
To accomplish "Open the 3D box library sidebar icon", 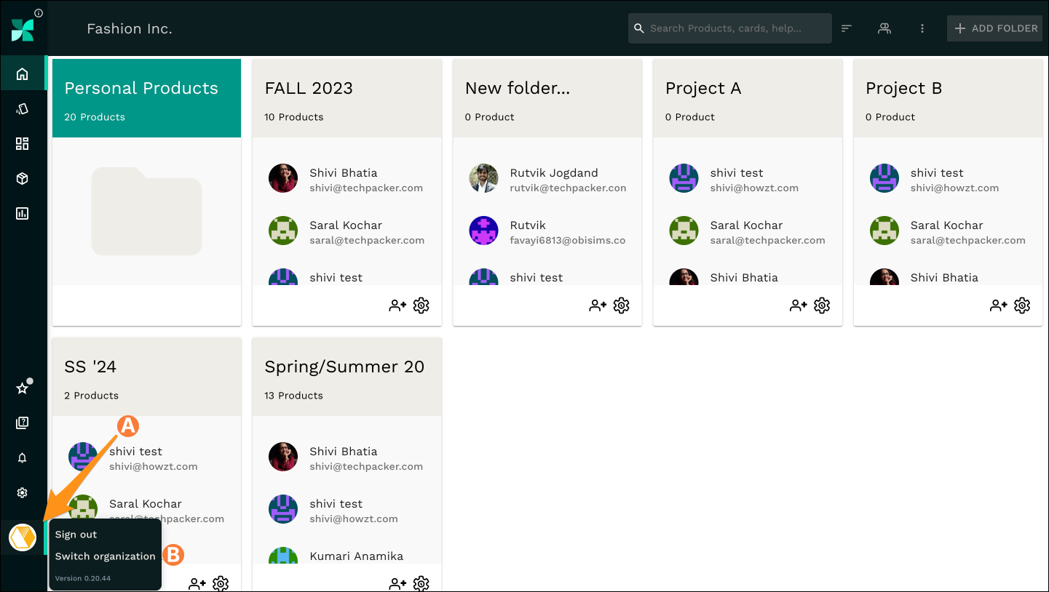I will [23, 178].
